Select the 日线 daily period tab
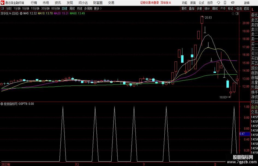The width and height of the screenshot is (258, 166). [x=64, y=8]
